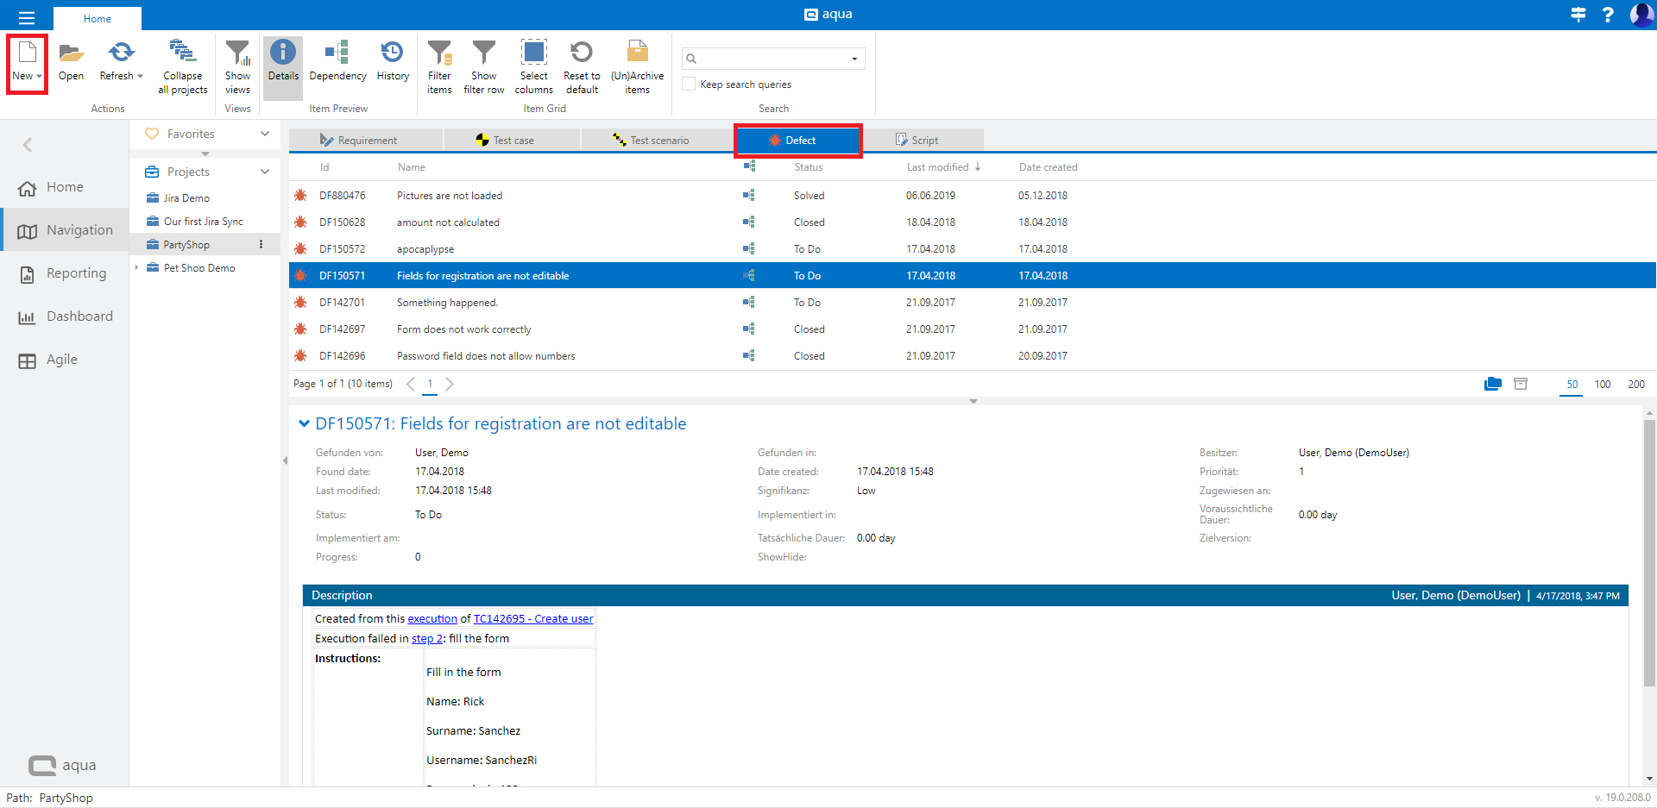Follow the step 2 link in description
This screenshot has height=808, width=1657.
426,639
